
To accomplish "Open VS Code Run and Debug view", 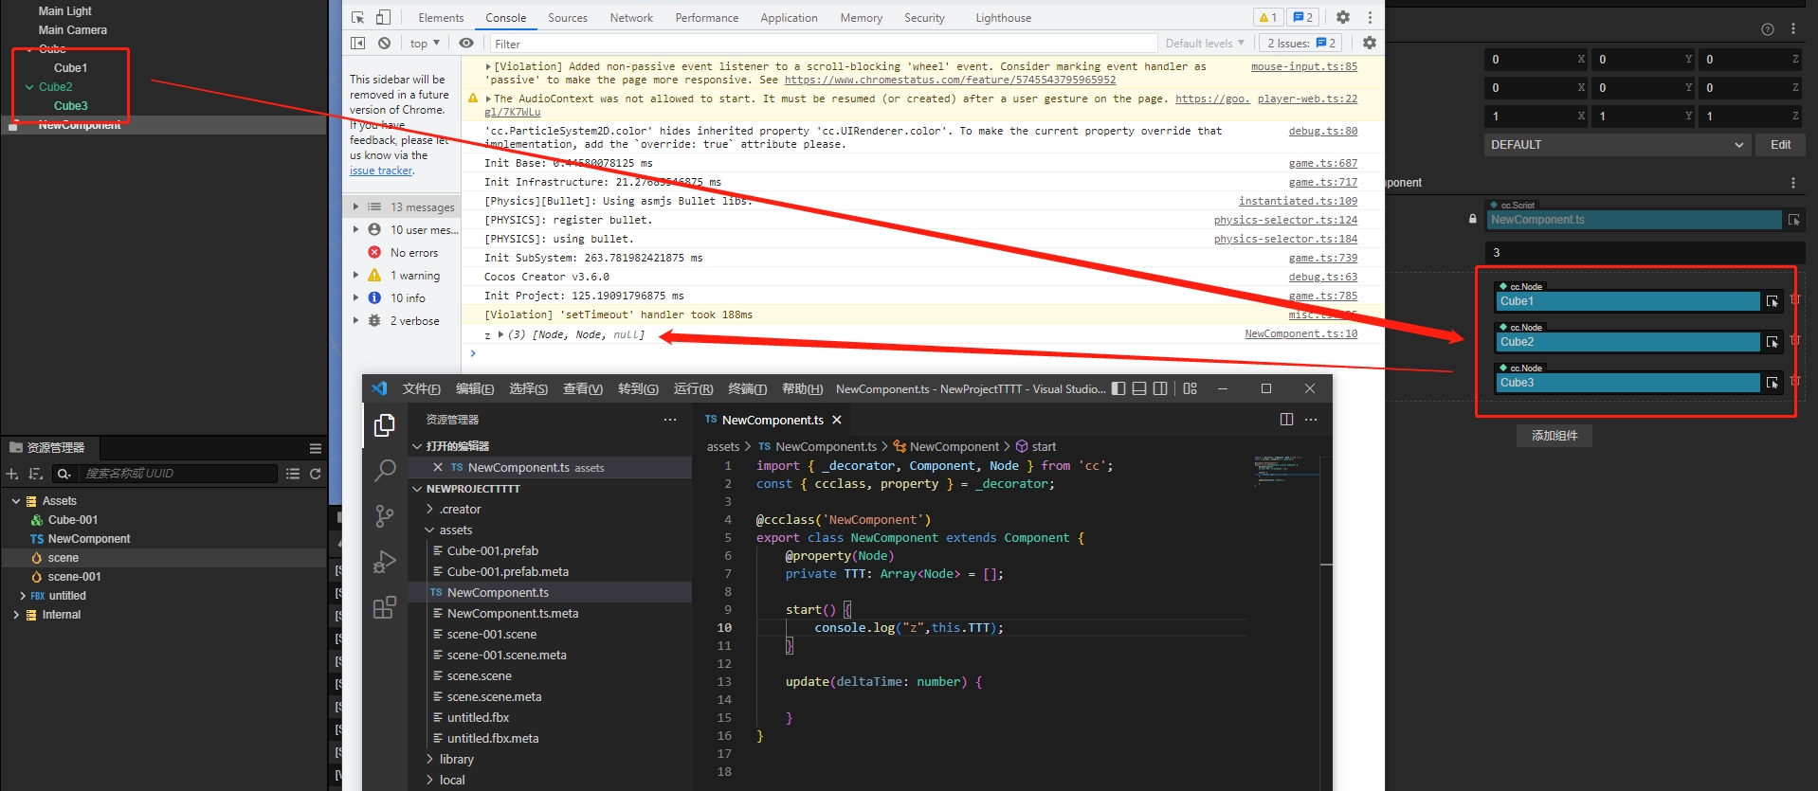I will (x=385, y=562).
